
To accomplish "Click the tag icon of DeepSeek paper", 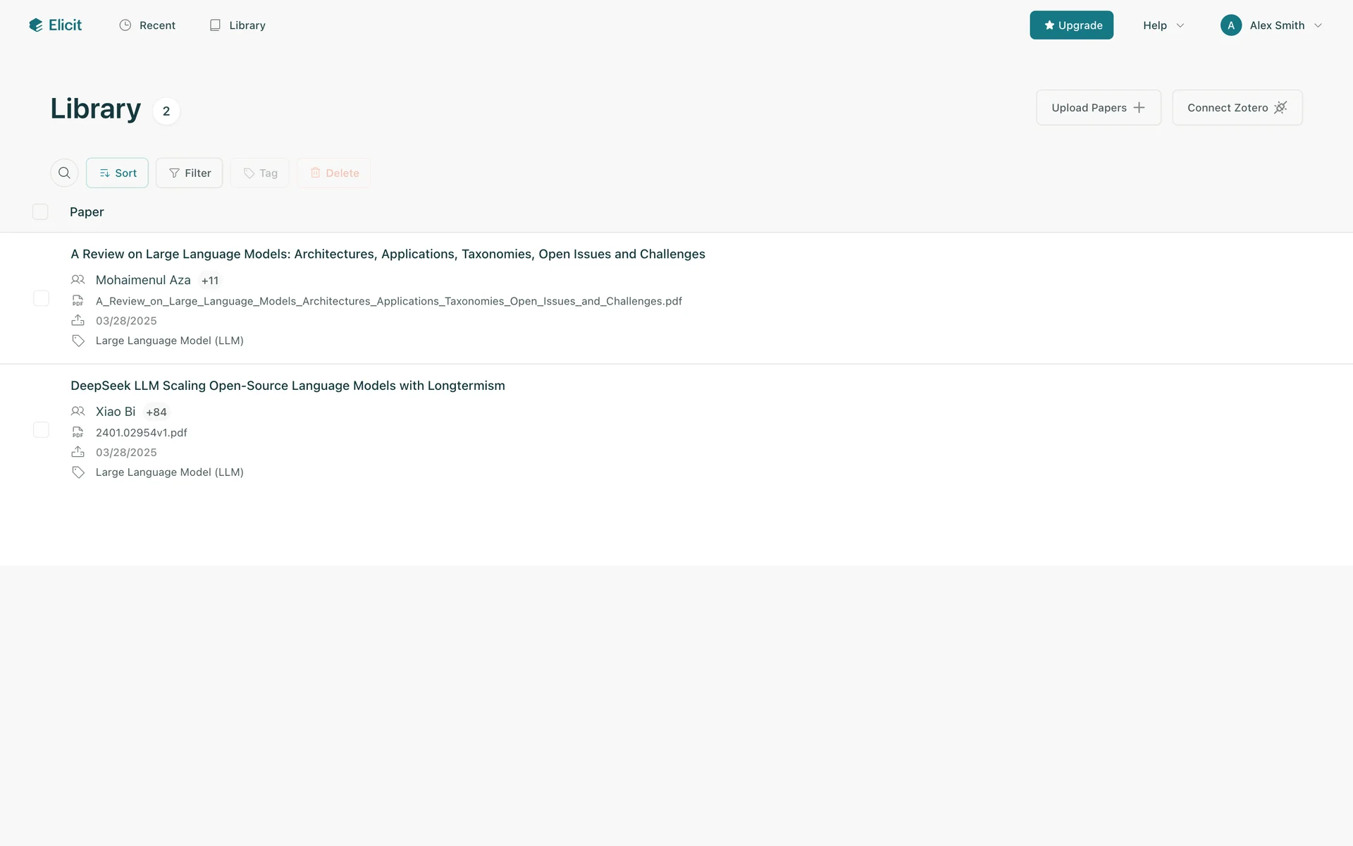I will point(78,472).
